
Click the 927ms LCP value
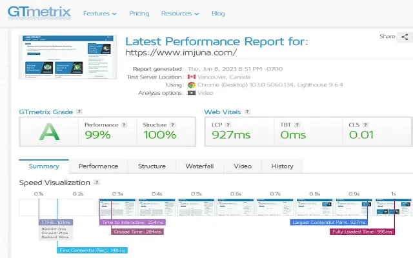231,135
